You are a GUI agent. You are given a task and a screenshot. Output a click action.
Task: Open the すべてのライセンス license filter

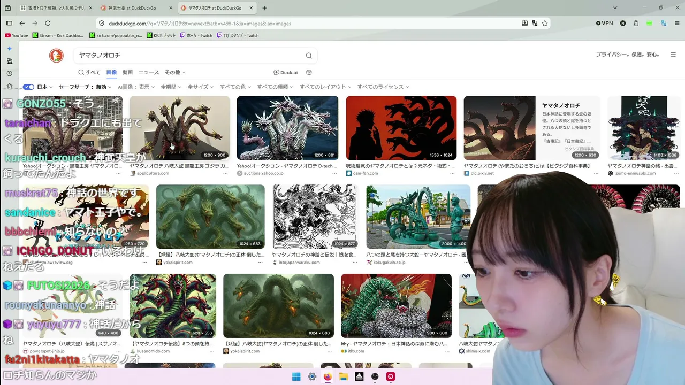coord(383,87)
